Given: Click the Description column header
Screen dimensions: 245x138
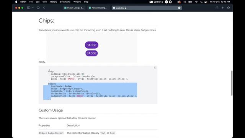Looking at the screenshot, I should 73,125.
